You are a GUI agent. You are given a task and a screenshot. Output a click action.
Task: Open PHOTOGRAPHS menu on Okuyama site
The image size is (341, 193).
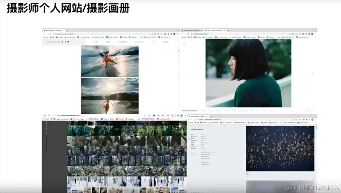pyautogui.click(x=140, y=42)
